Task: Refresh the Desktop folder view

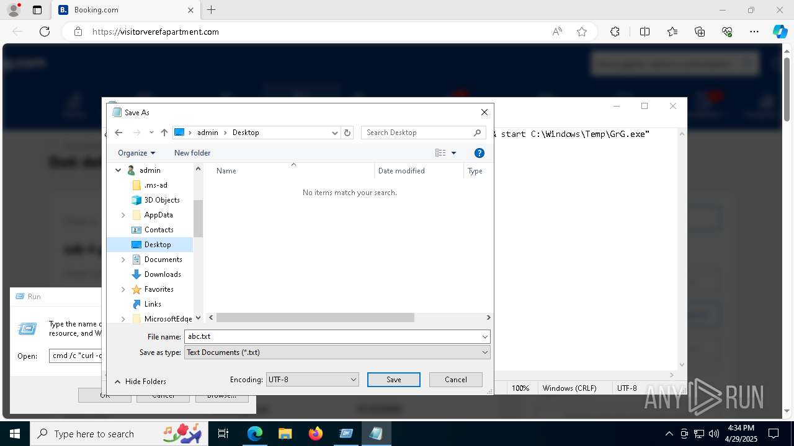Action: tap(347, 133)
